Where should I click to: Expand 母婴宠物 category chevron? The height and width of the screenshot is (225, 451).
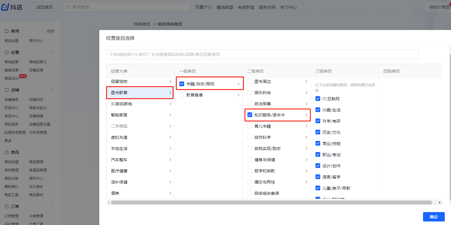coord(170,81)
